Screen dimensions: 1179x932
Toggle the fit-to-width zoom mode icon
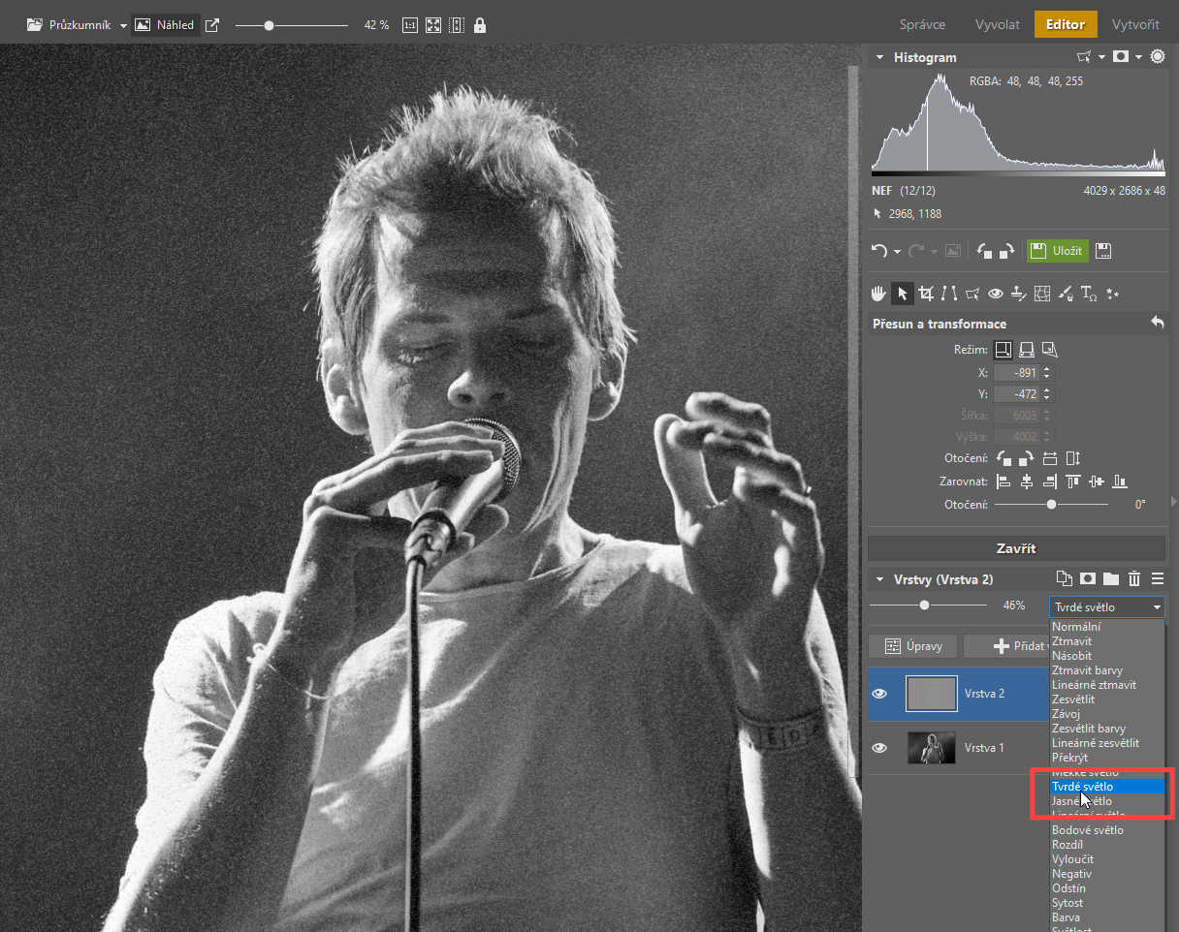pos(457,25)
